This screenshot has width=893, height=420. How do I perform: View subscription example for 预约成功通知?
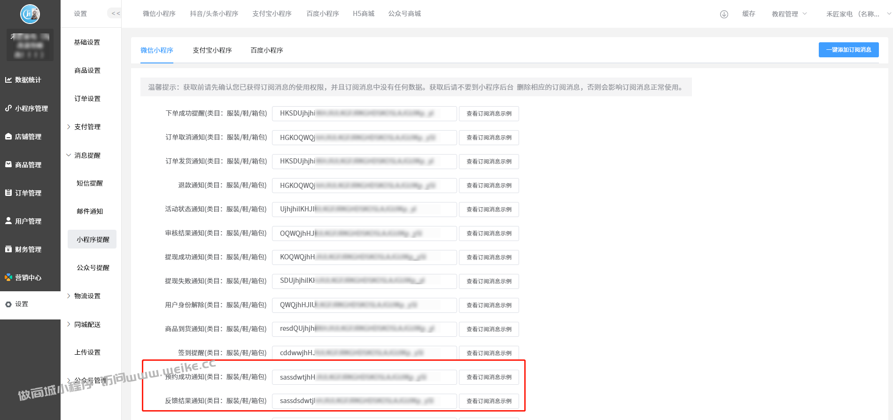pyautogui.click(x=489, y=377)
